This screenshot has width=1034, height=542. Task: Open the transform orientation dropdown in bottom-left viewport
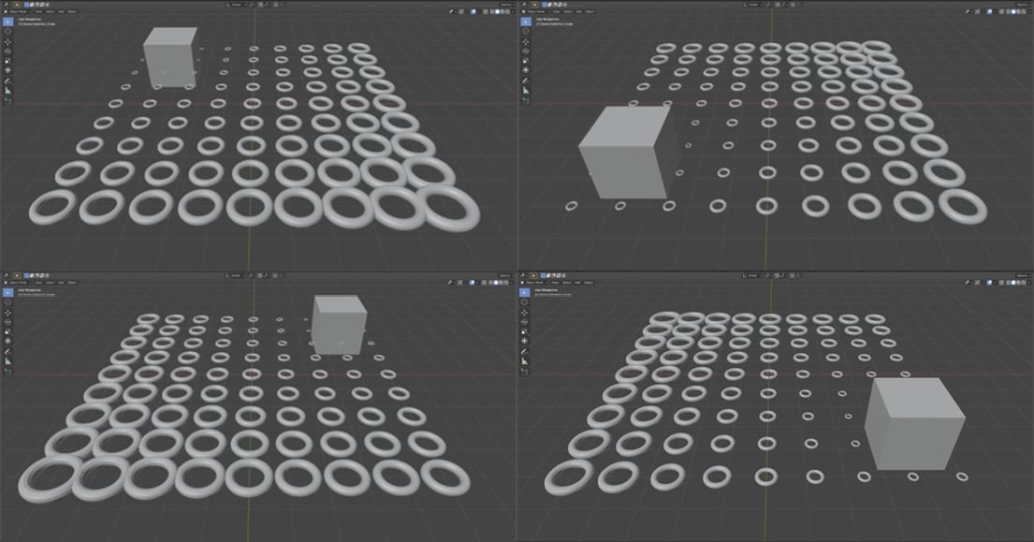(x=236, y=275)
